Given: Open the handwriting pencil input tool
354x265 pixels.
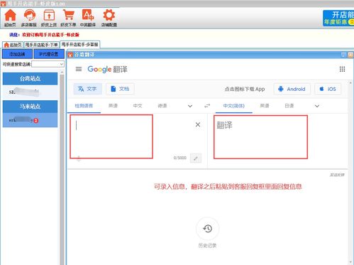Looking at the screenshot, I should (196, 158).
